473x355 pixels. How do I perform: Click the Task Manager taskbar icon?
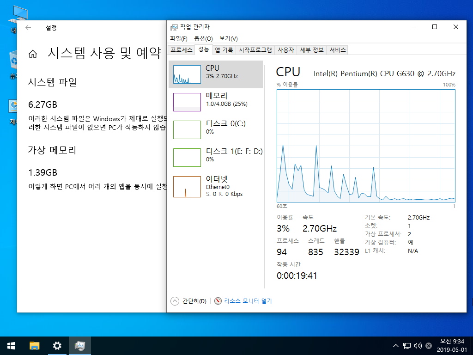(79, 346)
